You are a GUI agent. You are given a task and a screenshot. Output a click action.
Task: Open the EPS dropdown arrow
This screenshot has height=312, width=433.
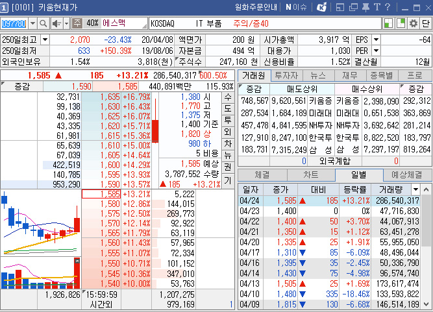point(376,40)
